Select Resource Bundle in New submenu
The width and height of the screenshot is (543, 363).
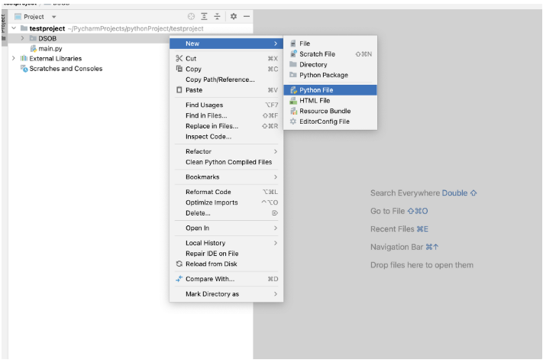click(331, 111)
